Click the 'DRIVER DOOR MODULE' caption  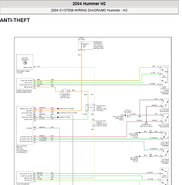point(24,91)
